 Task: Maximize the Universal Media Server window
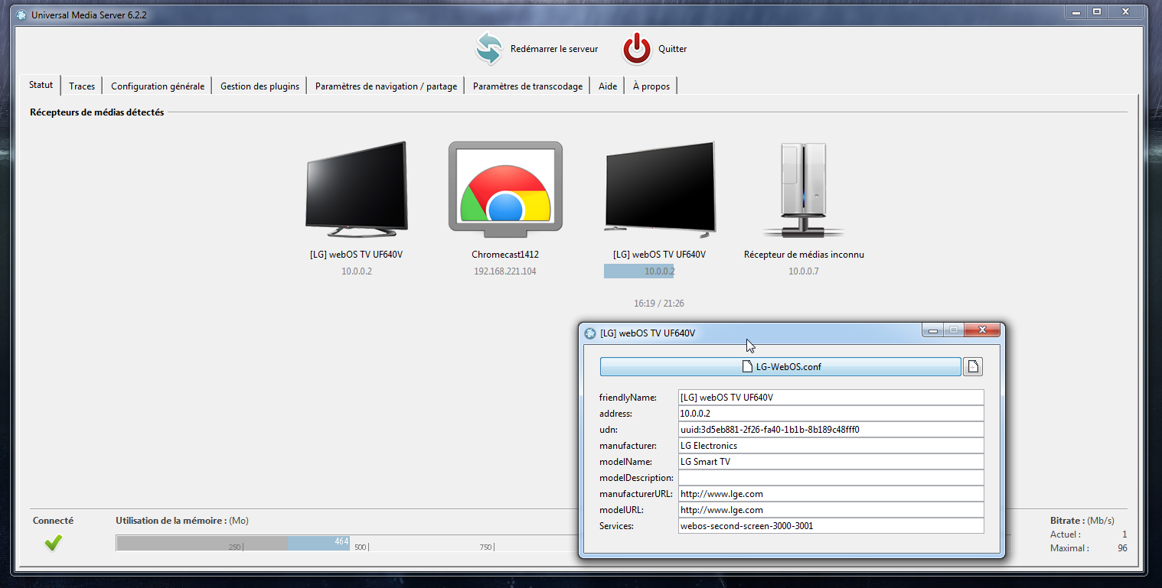pos(1096,11)
